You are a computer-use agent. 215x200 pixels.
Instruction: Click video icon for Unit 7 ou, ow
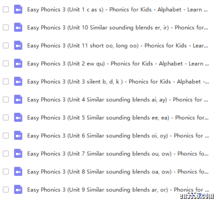pyautogui.click(x=18, y=154)
